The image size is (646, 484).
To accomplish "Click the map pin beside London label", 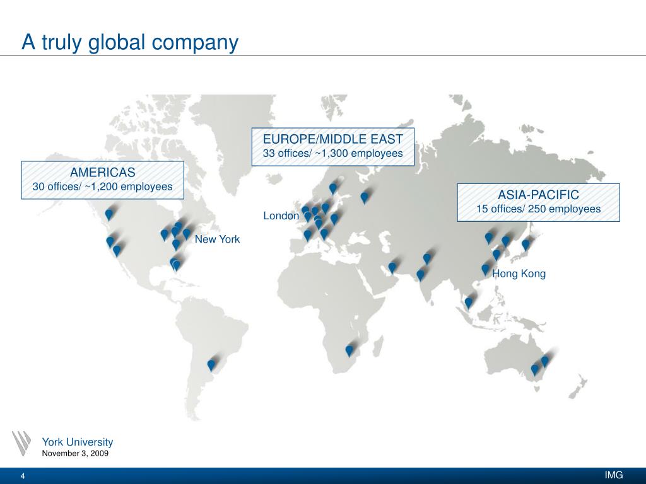I will point(308,217).
